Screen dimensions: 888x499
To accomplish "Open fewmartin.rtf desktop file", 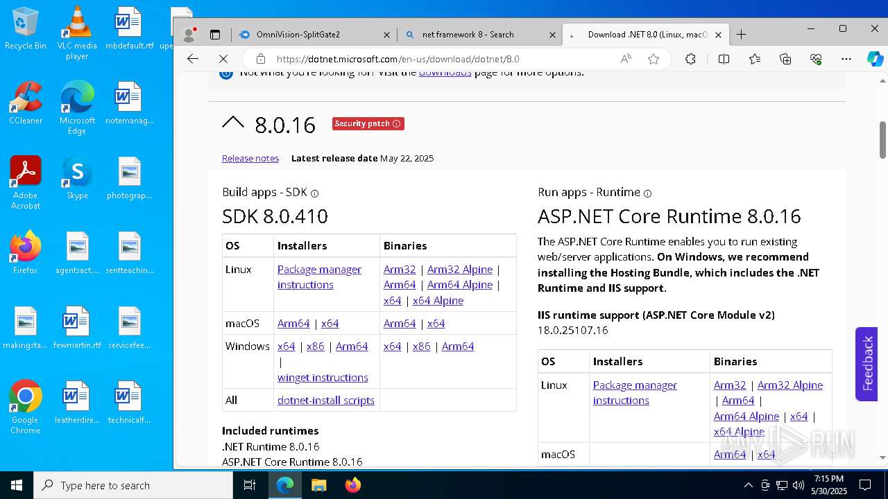I will pyautogui.click(x=77, y=328).
